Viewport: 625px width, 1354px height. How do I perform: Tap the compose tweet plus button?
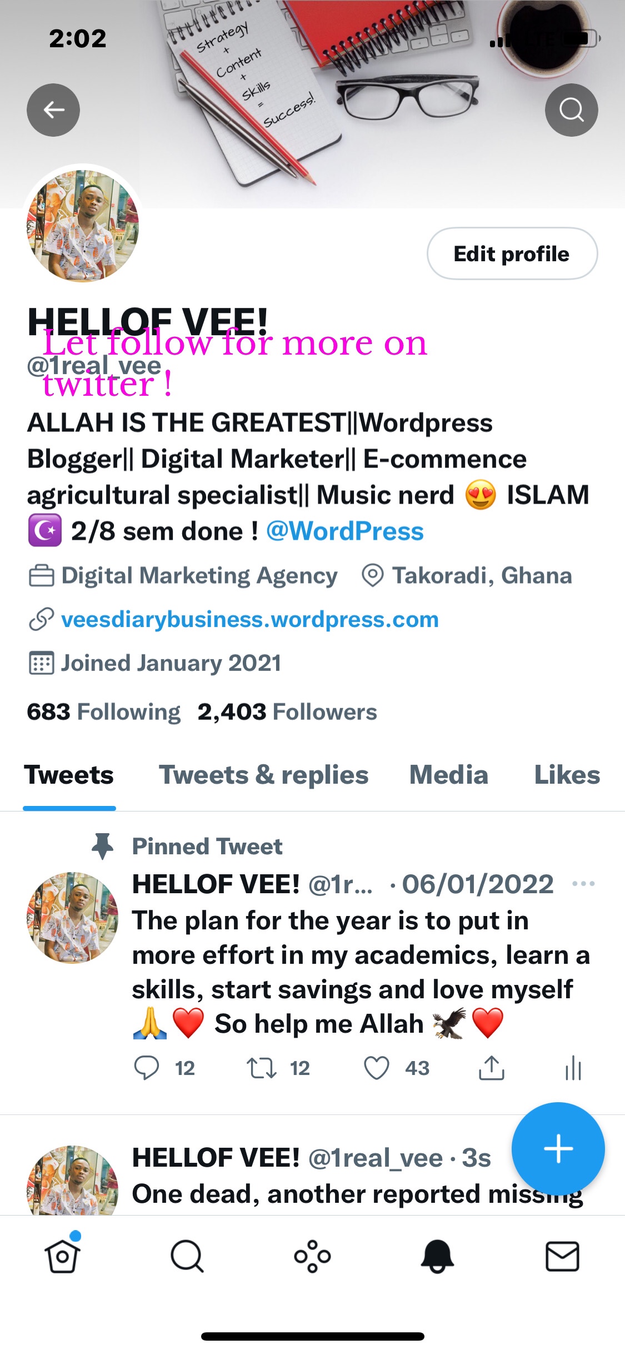pos(558,1148)
